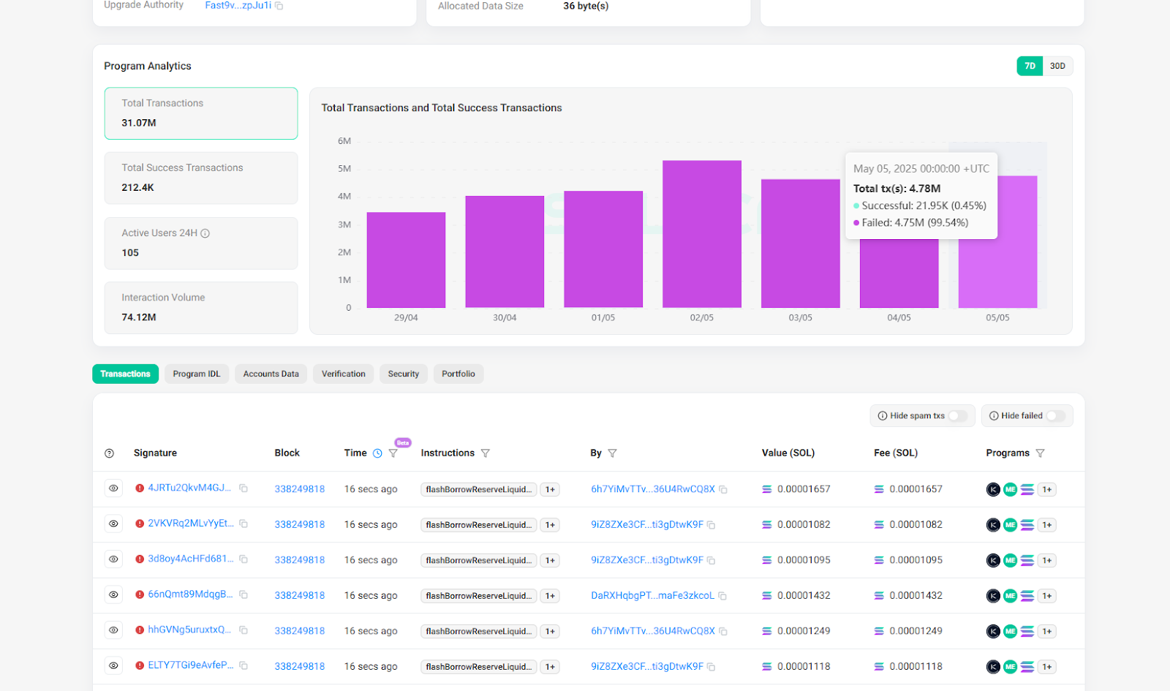Enable the Hide spam txs toggle

tap(957, 416)
